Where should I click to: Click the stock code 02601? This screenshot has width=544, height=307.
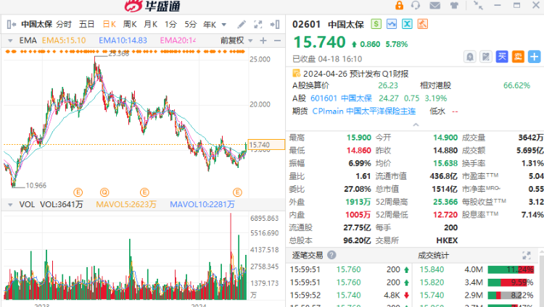coord(306,24)
